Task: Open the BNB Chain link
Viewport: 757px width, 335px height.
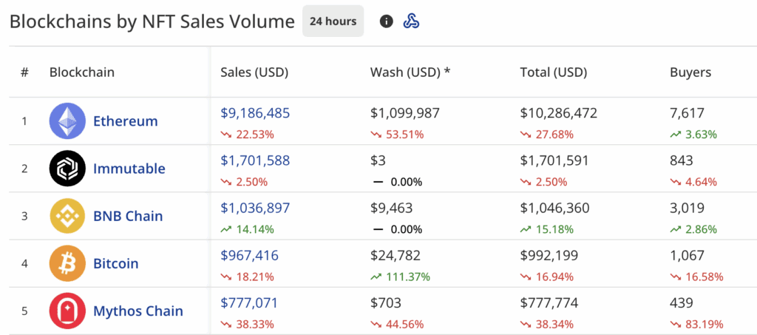Action: [x=128, y=216]
